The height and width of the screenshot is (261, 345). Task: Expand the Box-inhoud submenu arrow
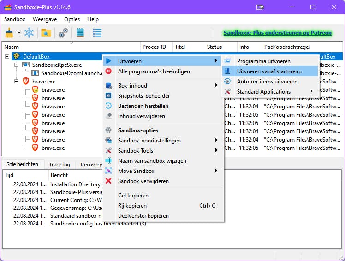[x=216, y=85]
